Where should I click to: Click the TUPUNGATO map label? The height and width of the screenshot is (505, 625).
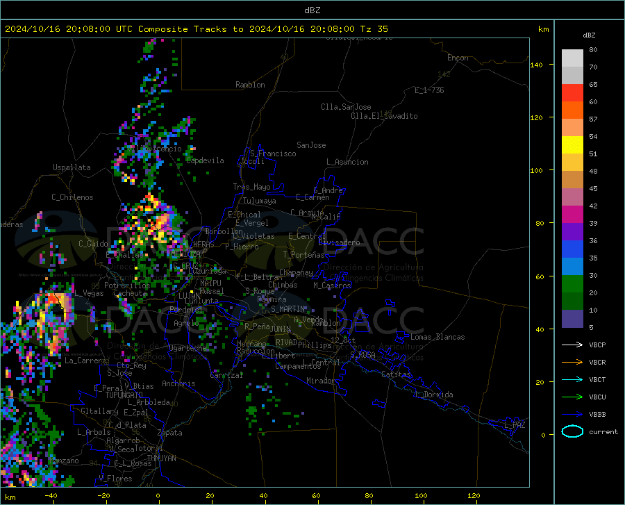coord(124,395)
